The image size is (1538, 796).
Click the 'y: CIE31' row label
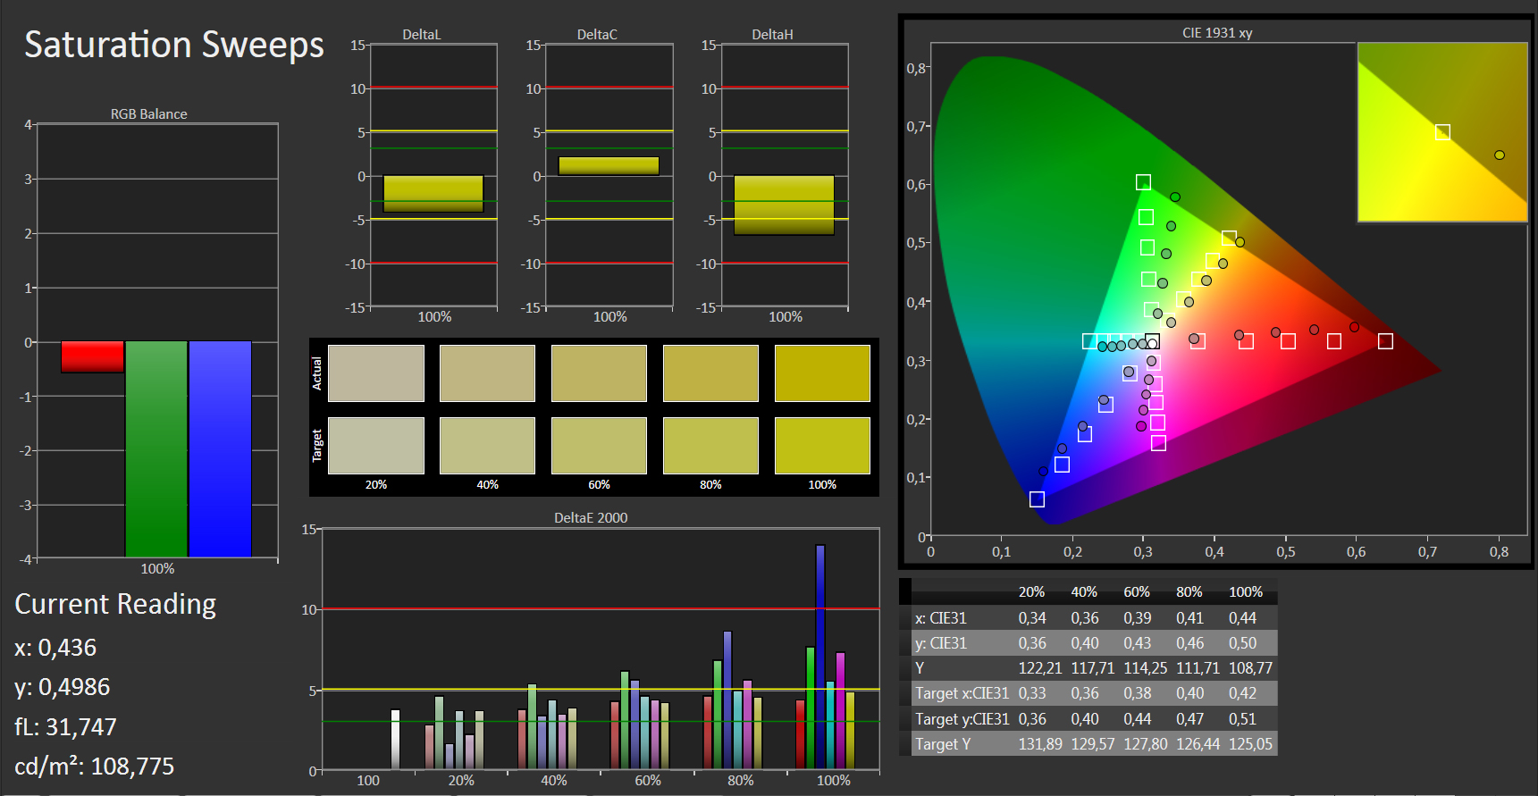click(x=940, y=643)
